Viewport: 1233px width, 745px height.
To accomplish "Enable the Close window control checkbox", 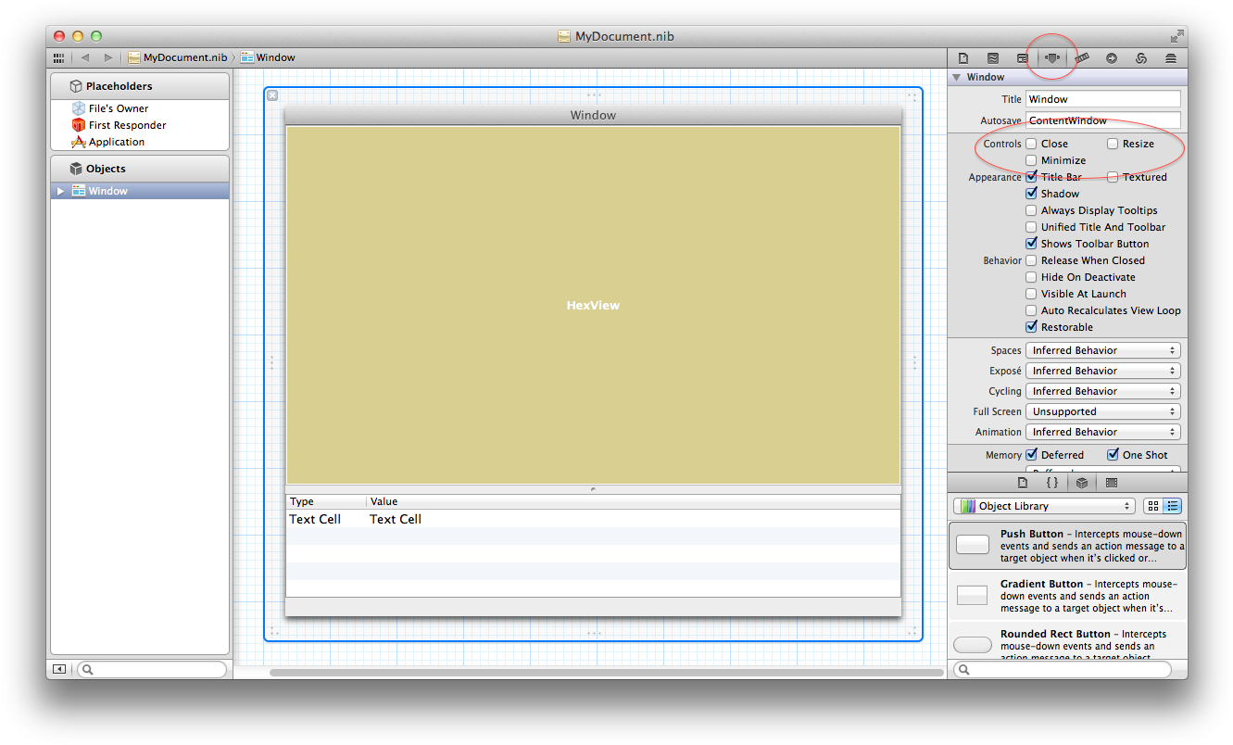I will 1031,144.
